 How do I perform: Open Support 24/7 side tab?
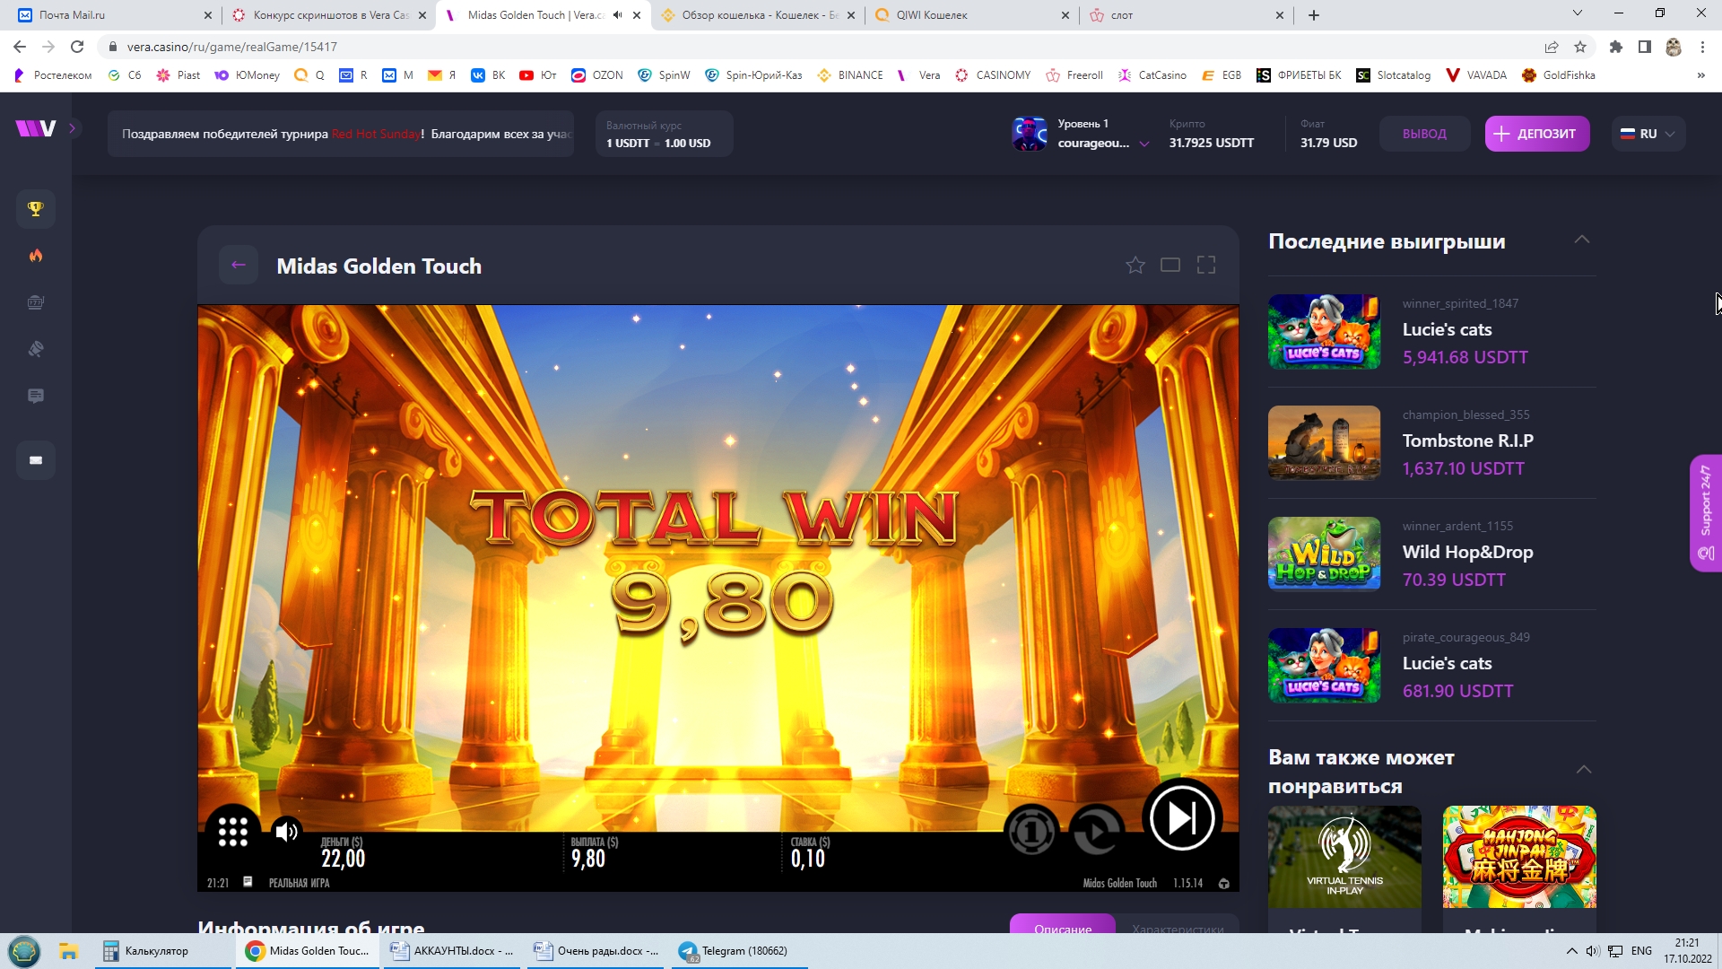1706,513
